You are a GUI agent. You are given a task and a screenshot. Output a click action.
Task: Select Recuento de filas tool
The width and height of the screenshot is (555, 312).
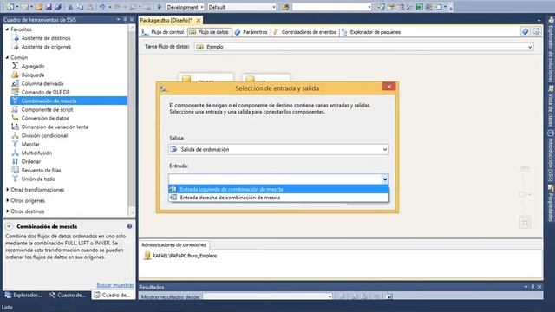coord(41,170)
